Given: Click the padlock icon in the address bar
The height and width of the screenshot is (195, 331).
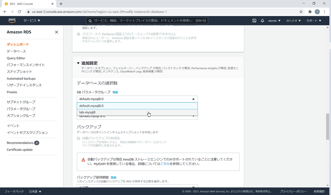Looking at the screenshot, I should 28,12.
